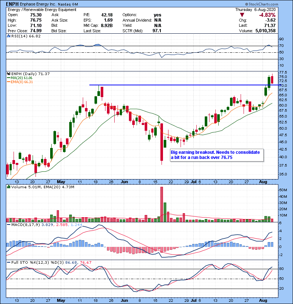293x304 pixels.
Task: Click the Chg value -3.62
Action: click(x=270, y=20)
